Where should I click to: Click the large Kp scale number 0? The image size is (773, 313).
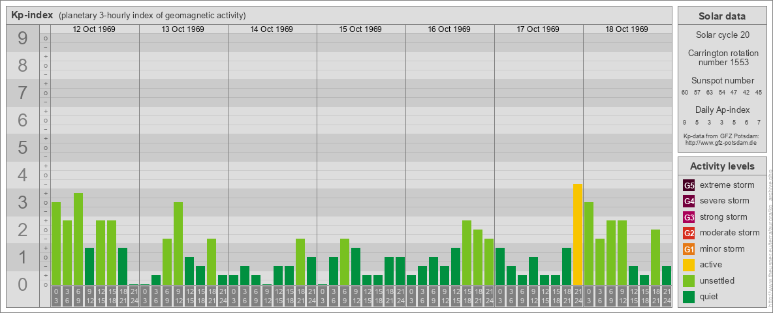click(23, 284)
